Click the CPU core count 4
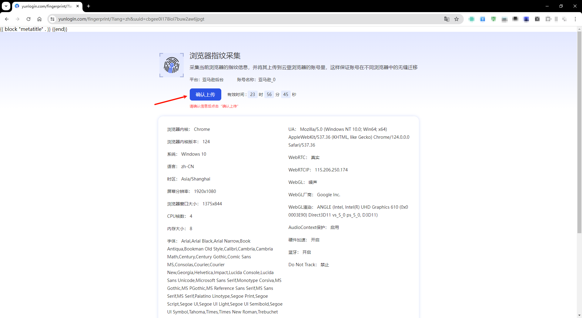Image resolution: width=582 pixels, height=318 pixels. pos(191,216)
